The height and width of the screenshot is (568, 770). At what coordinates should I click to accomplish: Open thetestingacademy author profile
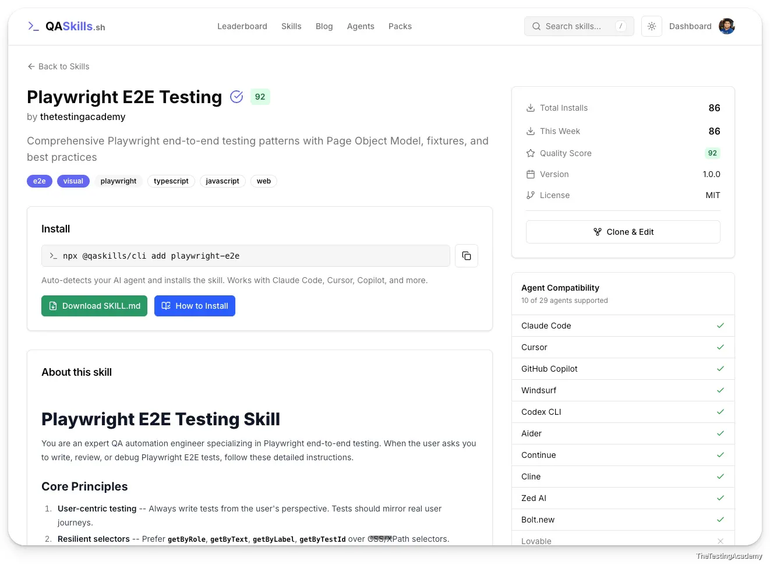(x=83, y=117)
